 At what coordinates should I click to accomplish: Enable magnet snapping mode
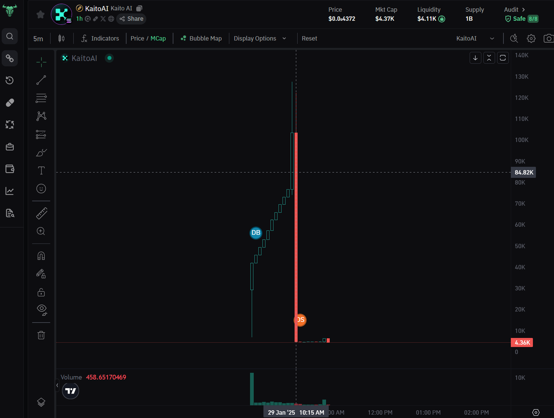click(41, 256)
